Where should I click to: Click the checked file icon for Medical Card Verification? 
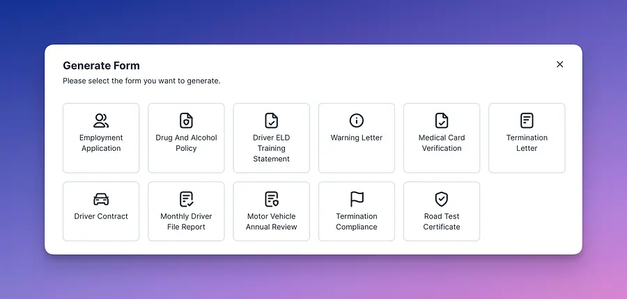(442, 120)
